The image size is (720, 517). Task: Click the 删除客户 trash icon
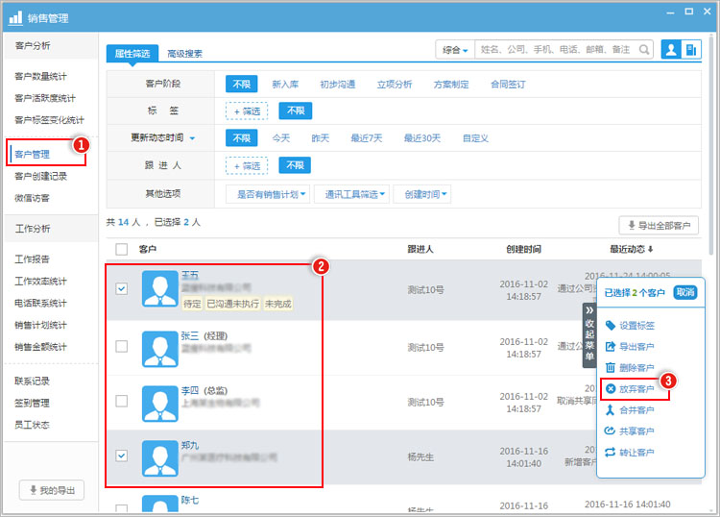[x=611, y=367]
